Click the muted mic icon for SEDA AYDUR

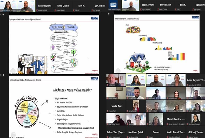(147, 111)
